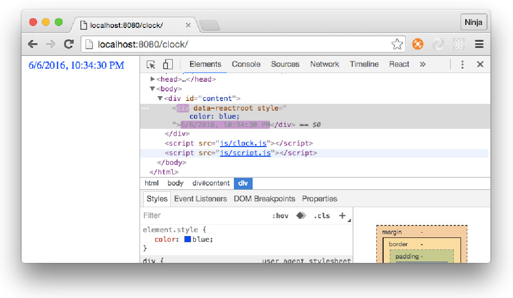
Task: Click the orange extension icon in toolbar
Action: pos(418,44)
